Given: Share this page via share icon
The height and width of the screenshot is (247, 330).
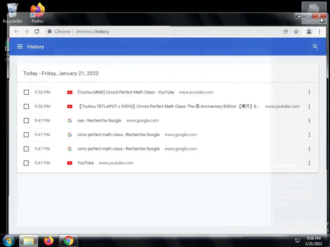Looking at the screenshot, I should 286,32.
